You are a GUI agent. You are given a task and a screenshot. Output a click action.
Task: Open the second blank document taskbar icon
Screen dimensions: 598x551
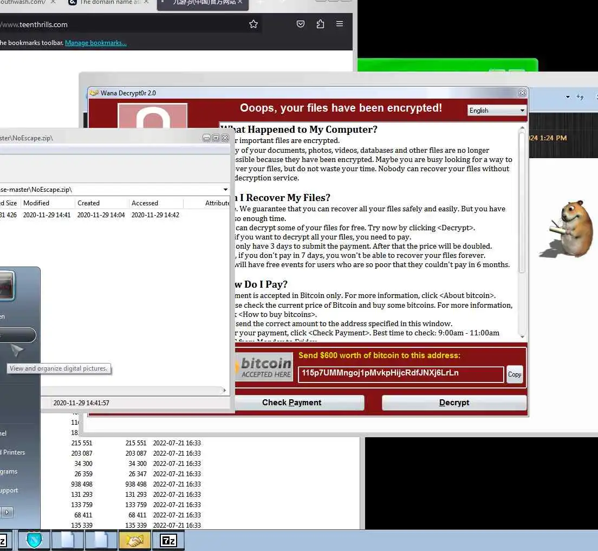pos(101,540)
